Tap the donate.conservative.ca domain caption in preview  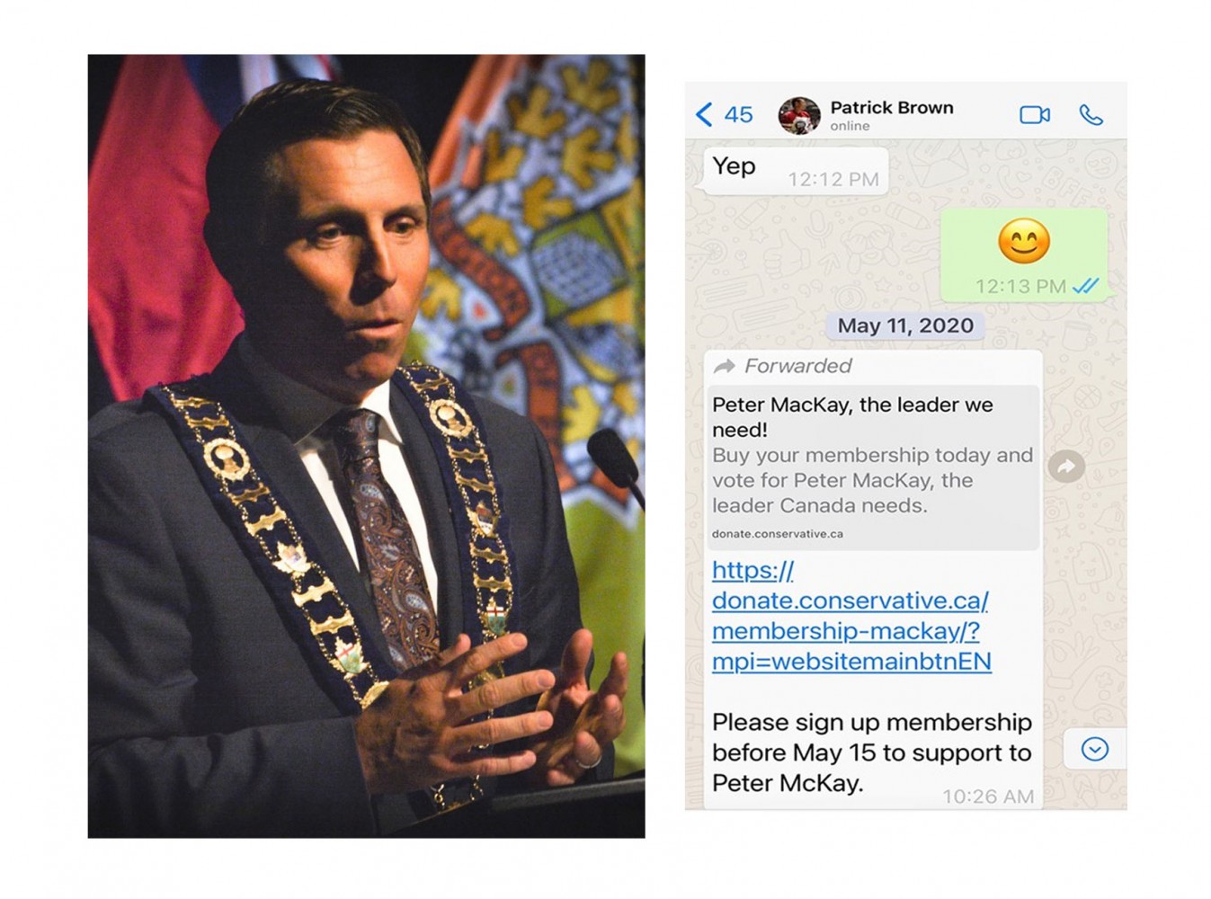(x=777, y=534)
